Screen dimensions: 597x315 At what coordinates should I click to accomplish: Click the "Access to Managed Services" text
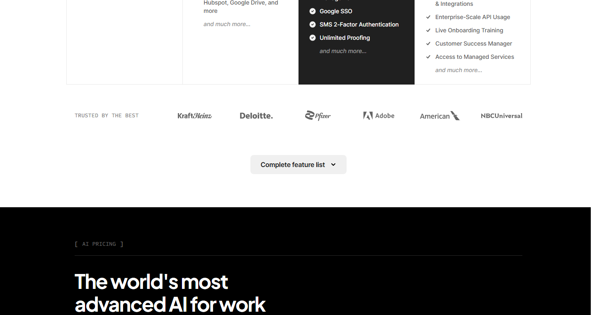tap(475, 57)
